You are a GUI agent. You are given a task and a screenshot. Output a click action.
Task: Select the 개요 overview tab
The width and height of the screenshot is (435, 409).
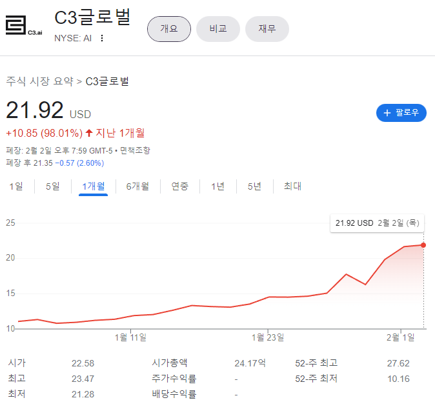point(169,29)
